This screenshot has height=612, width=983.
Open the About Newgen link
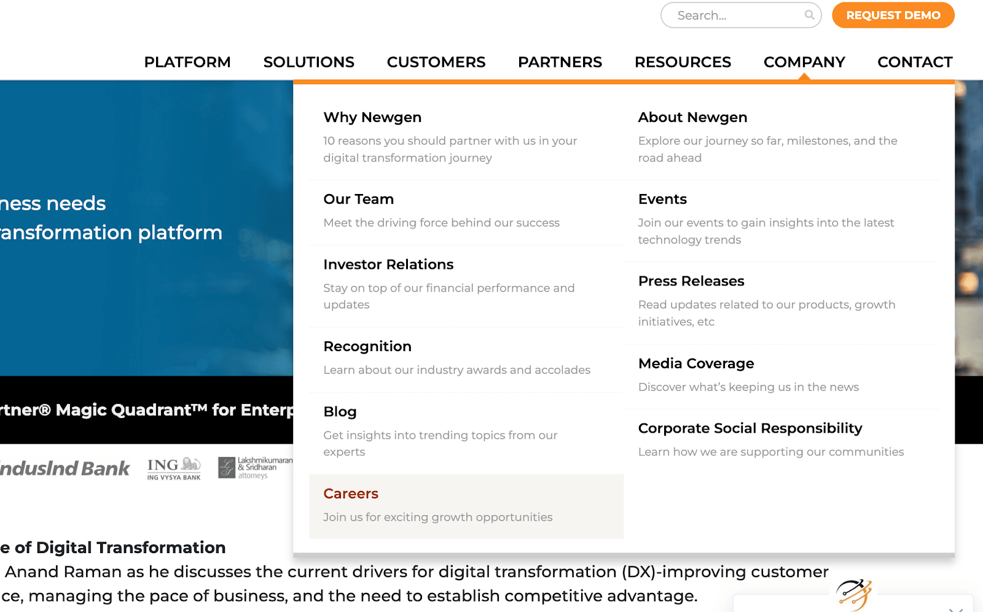[692, 117]
